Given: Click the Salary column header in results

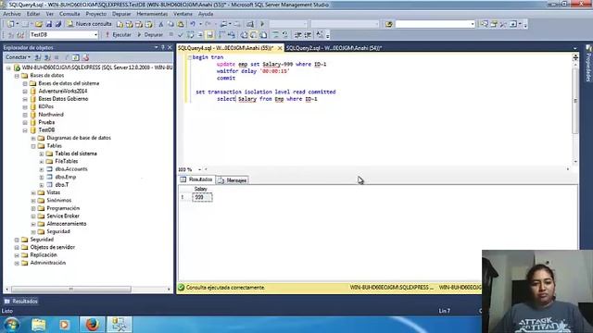Looking at the screenshot, I should (x=201, y=189).
